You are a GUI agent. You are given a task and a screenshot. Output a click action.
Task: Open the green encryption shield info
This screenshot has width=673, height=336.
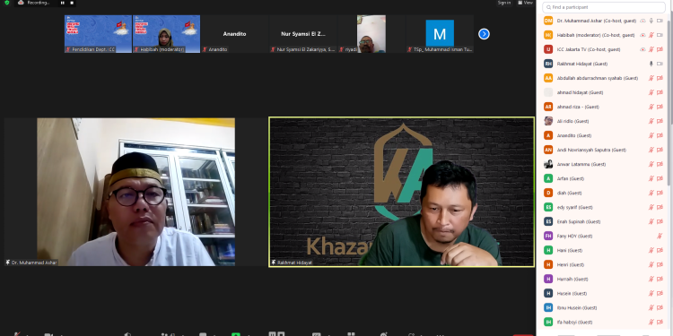click(x=6, y=3)
